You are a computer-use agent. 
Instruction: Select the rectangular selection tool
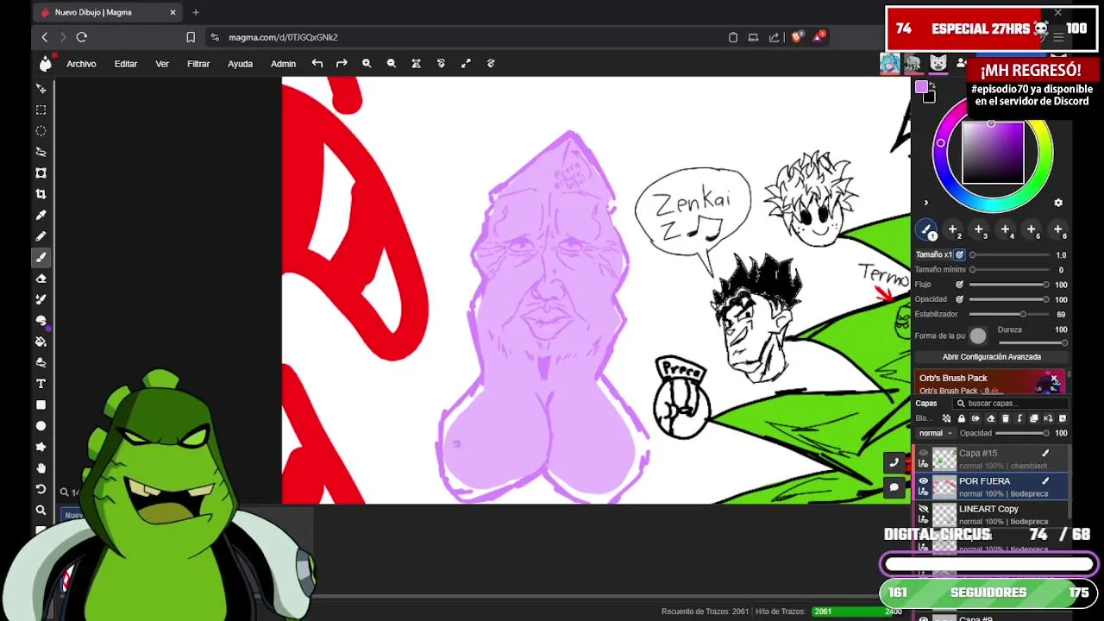point(41,110)
